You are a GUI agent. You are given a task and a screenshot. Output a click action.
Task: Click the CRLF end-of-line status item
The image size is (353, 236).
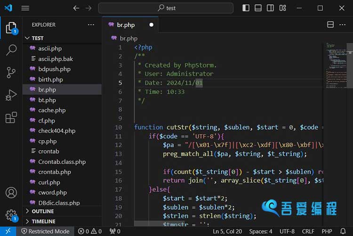(x=308, y=231)
